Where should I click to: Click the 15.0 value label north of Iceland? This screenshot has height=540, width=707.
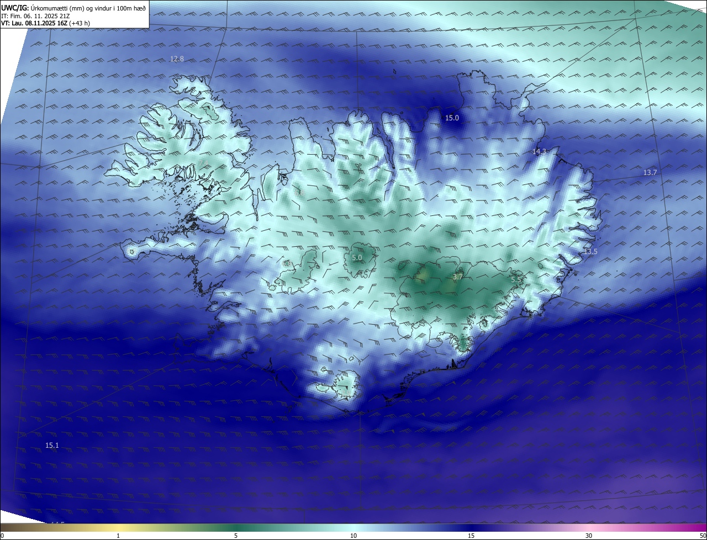pos(452,118)
